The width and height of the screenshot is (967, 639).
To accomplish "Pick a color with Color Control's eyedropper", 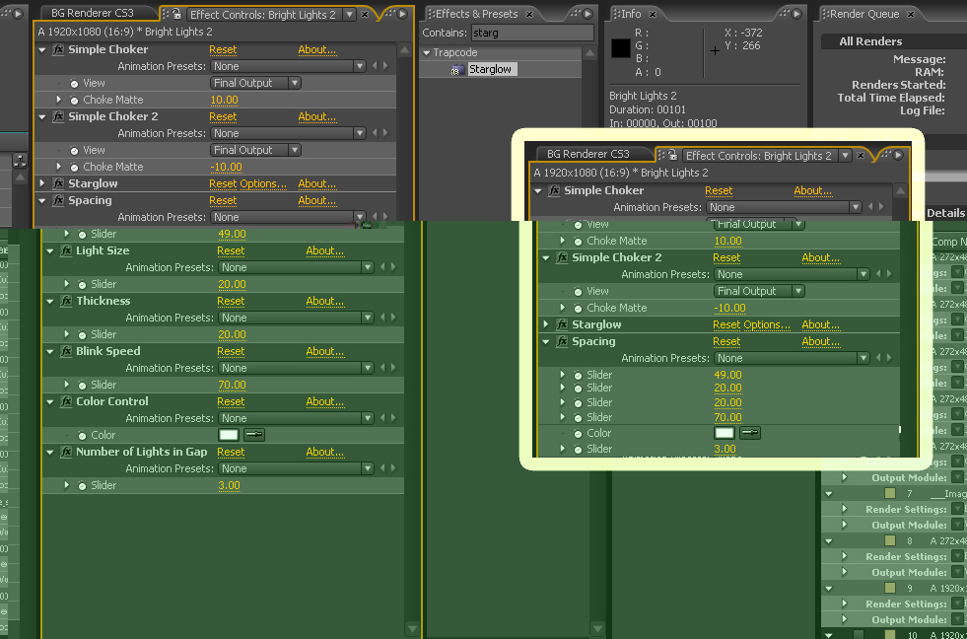I will tap(254, 435).
